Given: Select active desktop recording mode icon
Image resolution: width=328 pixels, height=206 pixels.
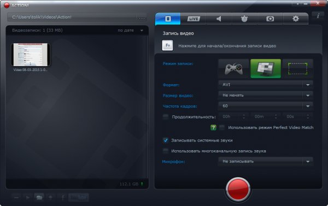Looking at the screenshot, I should point(266,69).
